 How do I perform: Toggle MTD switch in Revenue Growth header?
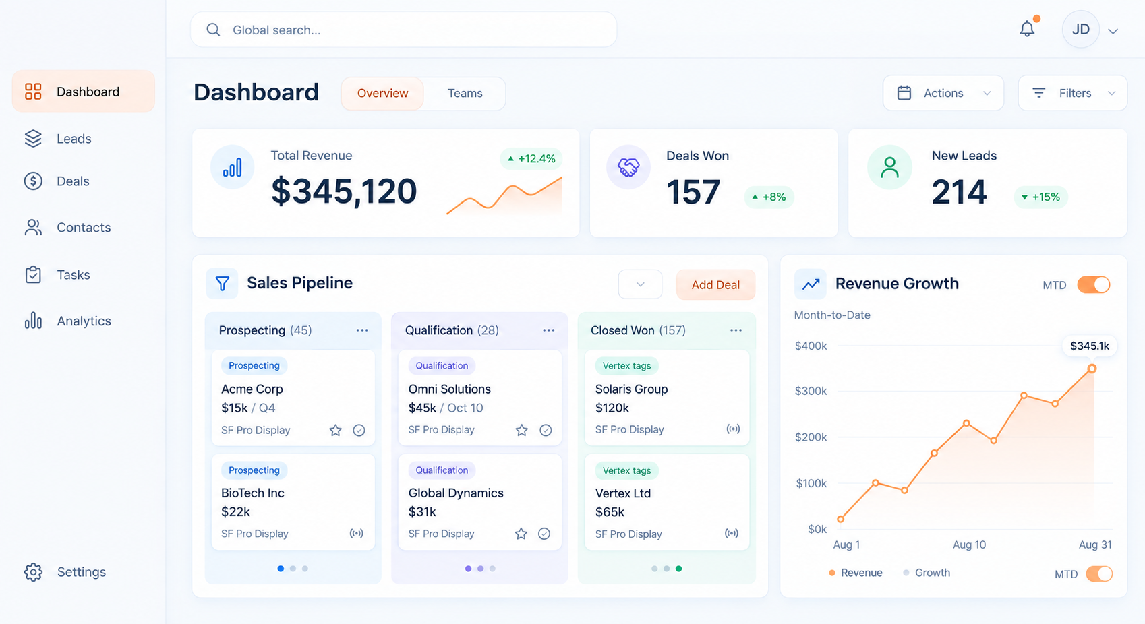1093,284
